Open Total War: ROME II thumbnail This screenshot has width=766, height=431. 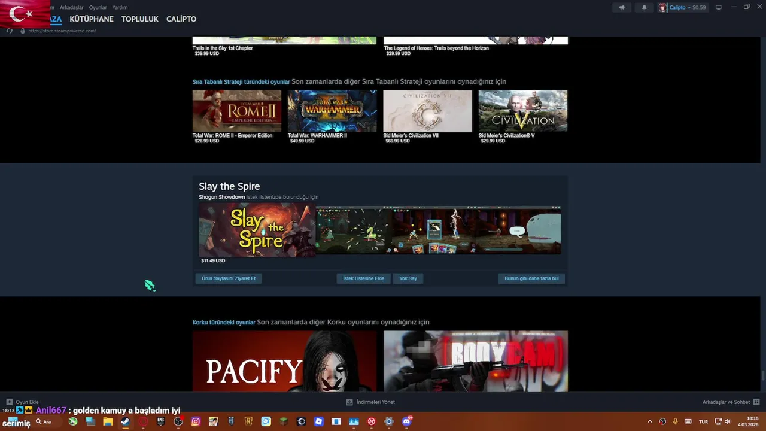(x=237, y=111)
